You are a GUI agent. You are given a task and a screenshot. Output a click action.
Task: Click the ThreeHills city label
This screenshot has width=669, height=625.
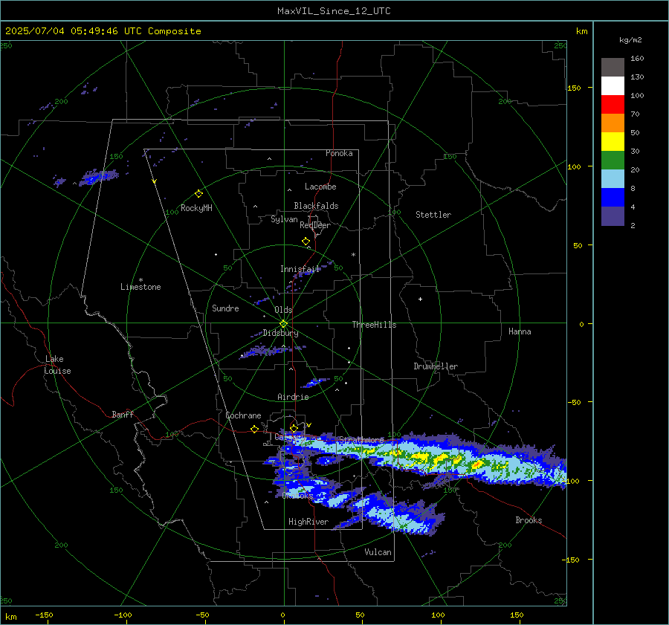pos(374,325)
